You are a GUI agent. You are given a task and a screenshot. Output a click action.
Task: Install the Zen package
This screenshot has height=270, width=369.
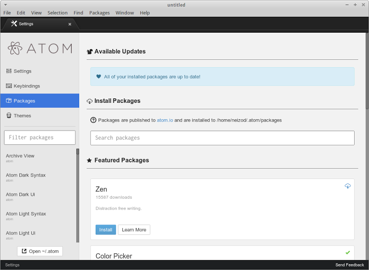coord(105,229)
